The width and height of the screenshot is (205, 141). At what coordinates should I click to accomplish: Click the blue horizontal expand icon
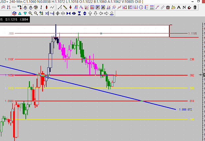tap(74, 13)
